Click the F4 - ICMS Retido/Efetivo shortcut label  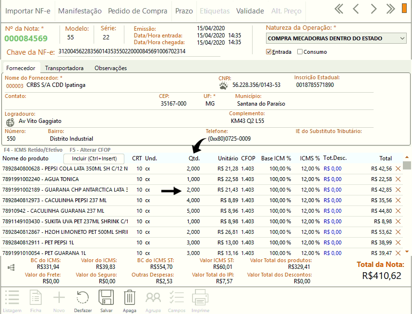click(33, 150)
